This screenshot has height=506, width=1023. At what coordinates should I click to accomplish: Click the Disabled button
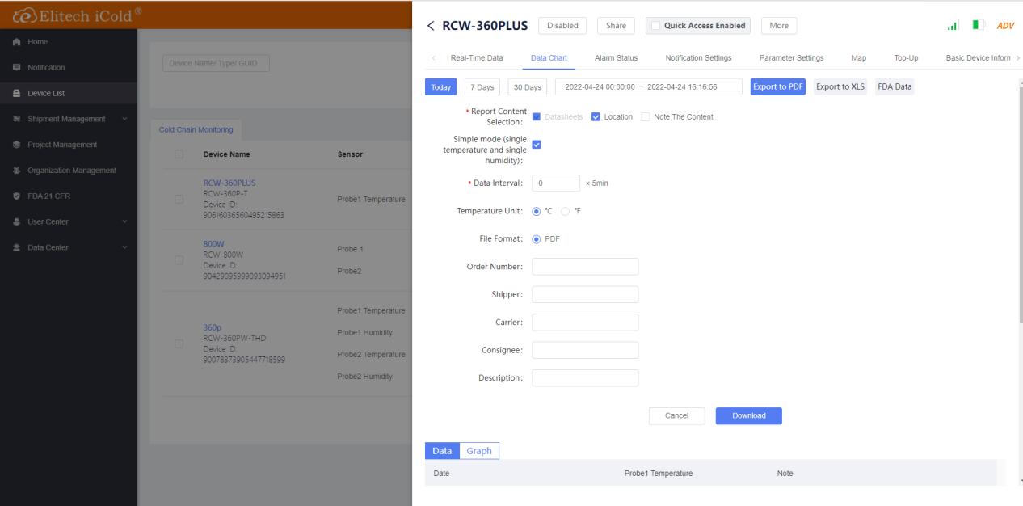pyautogui.click(x=562, y=26)
